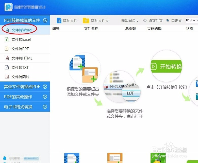Image resolution: width=198 pixels, height=163 pixels.
Task: Click the 添加文件 button label
Action: pyautogui.click(x=70, y=21)
